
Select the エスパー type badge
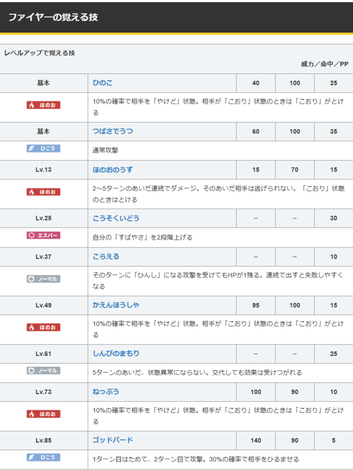[x=43, y=235]
